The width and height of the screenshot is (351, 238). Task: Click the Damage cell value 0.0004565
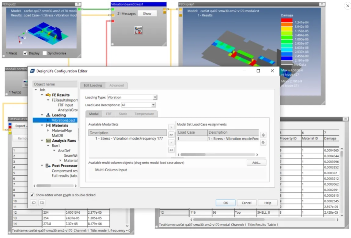point(331,151)
